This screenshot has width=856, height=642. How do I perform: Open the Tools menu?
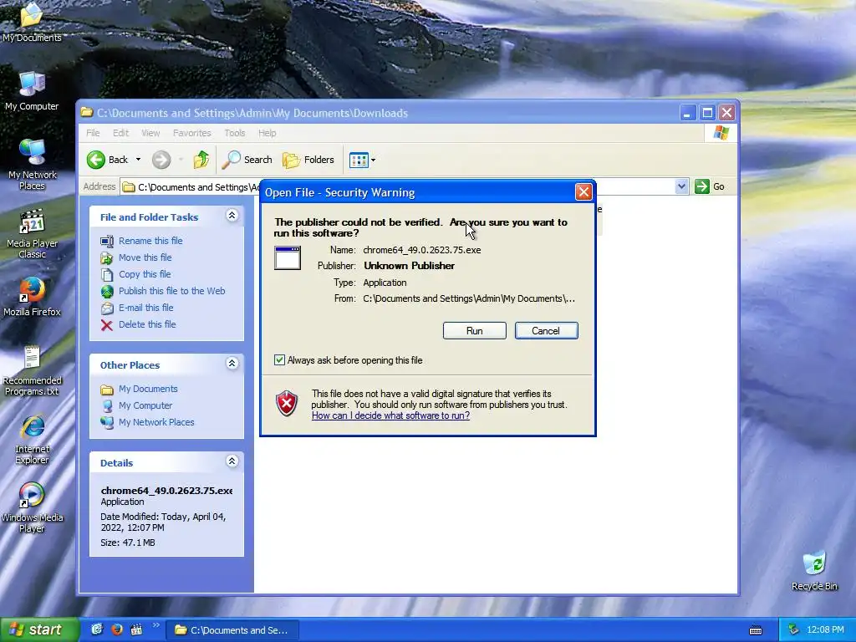[235, 133]
